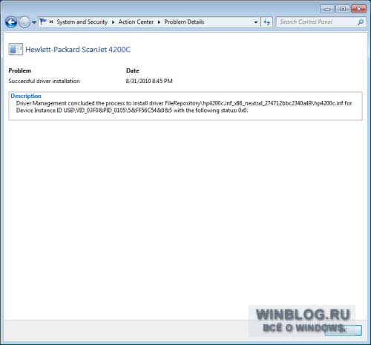Viewport: 371px width, 345px height.
Task: Close the Problem Details window
Action: [x=358, y=9]
